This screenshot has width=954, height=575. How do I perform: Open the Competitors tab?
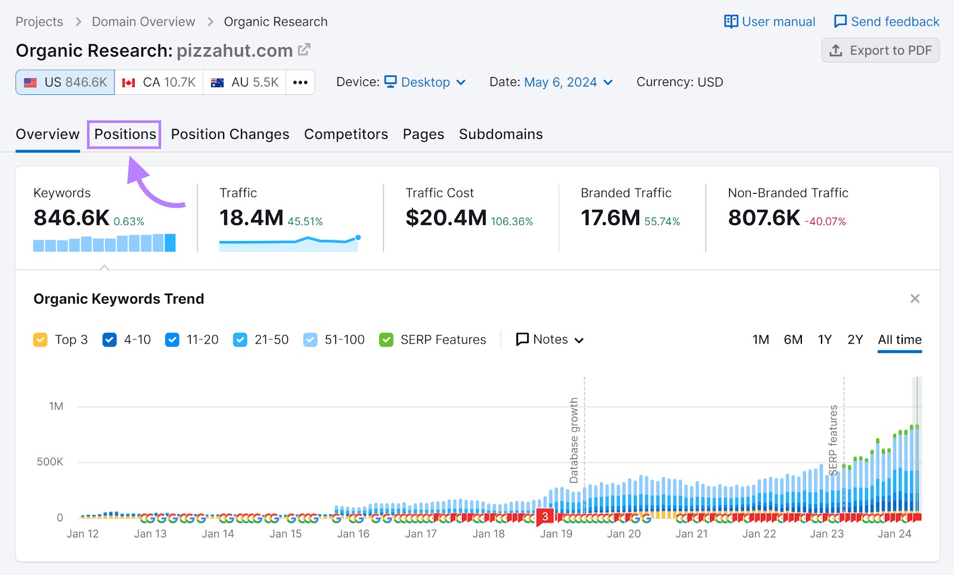point(346,134)
